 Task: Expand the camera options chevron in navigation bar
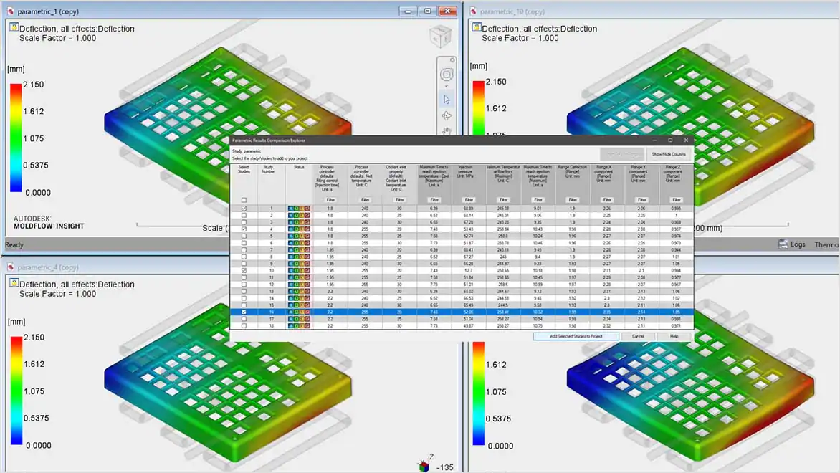pyautogui.click(x=446, y=85)
